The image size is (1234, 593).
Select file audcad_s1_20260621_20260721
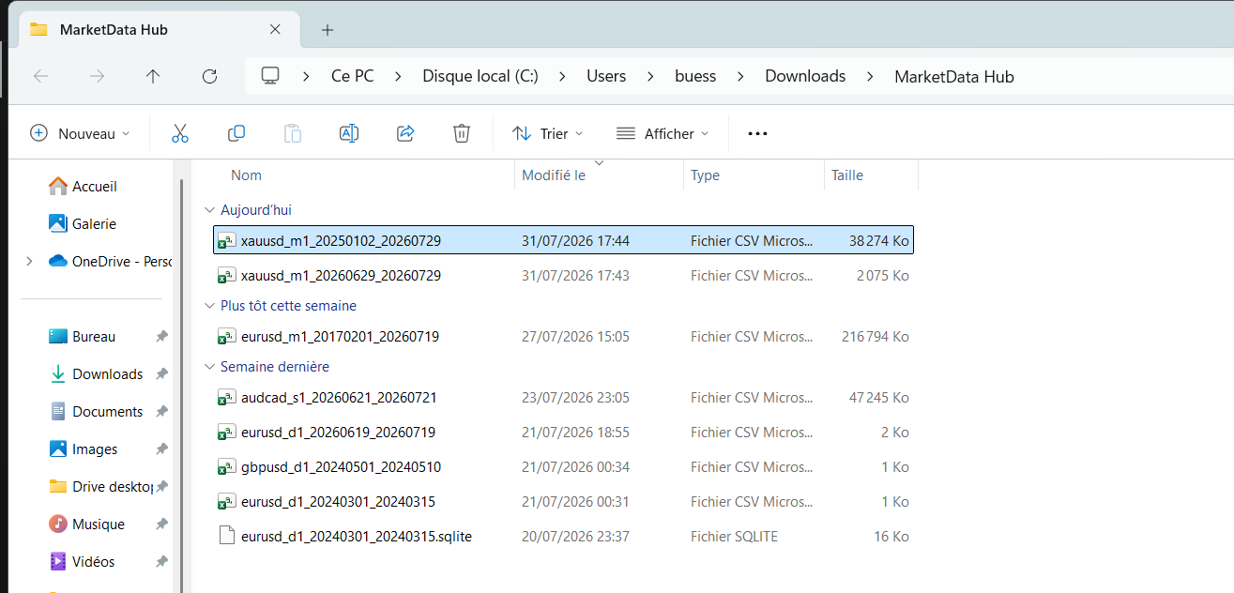pos(563,398)
